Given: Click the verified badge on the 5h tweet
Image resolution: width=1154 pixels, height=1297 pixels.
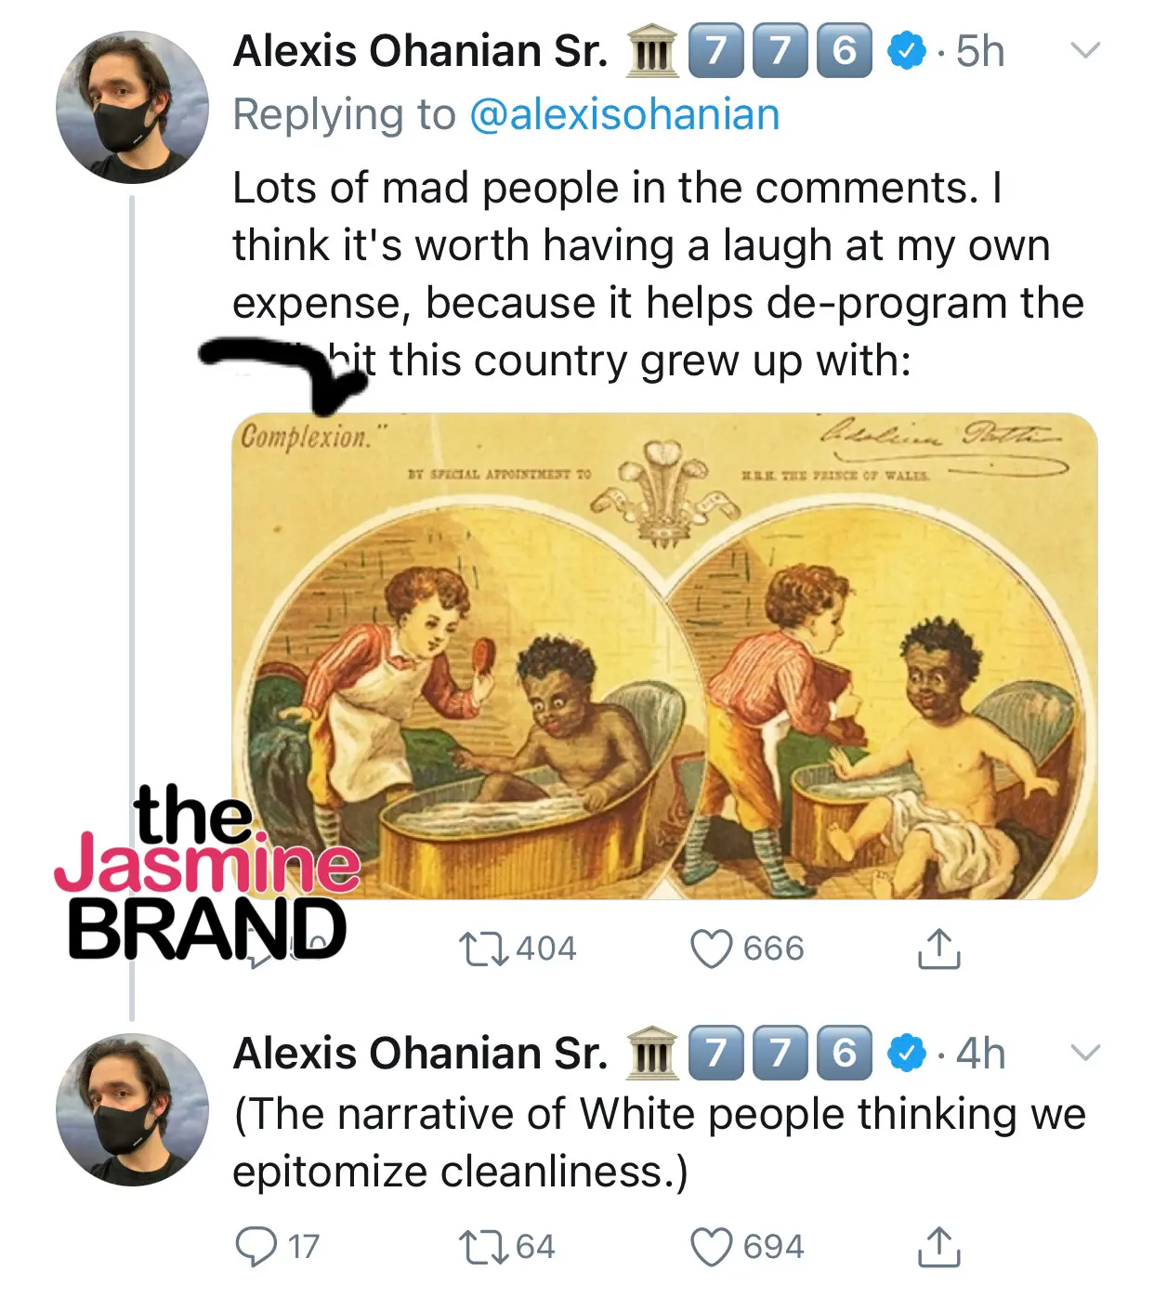Looking at the screenshot, I should click(906, 51).
